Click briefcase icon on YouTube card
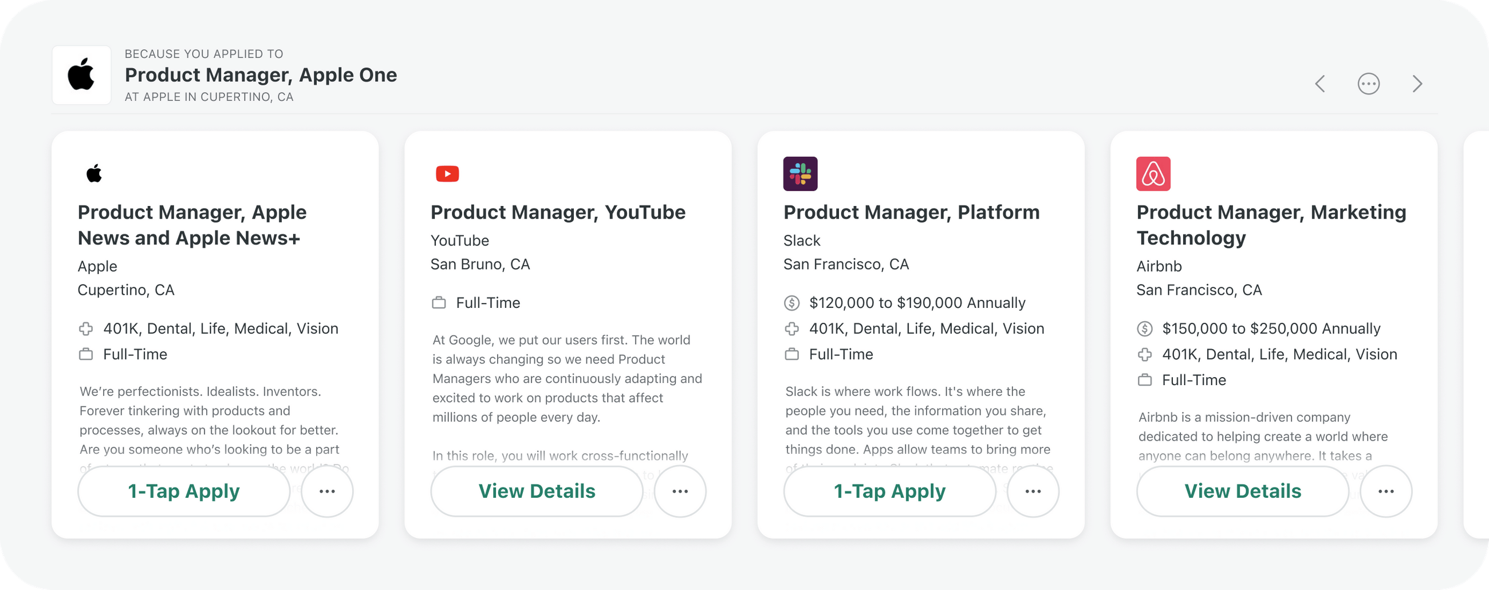 pyautogui.click(x=439, y=303)
